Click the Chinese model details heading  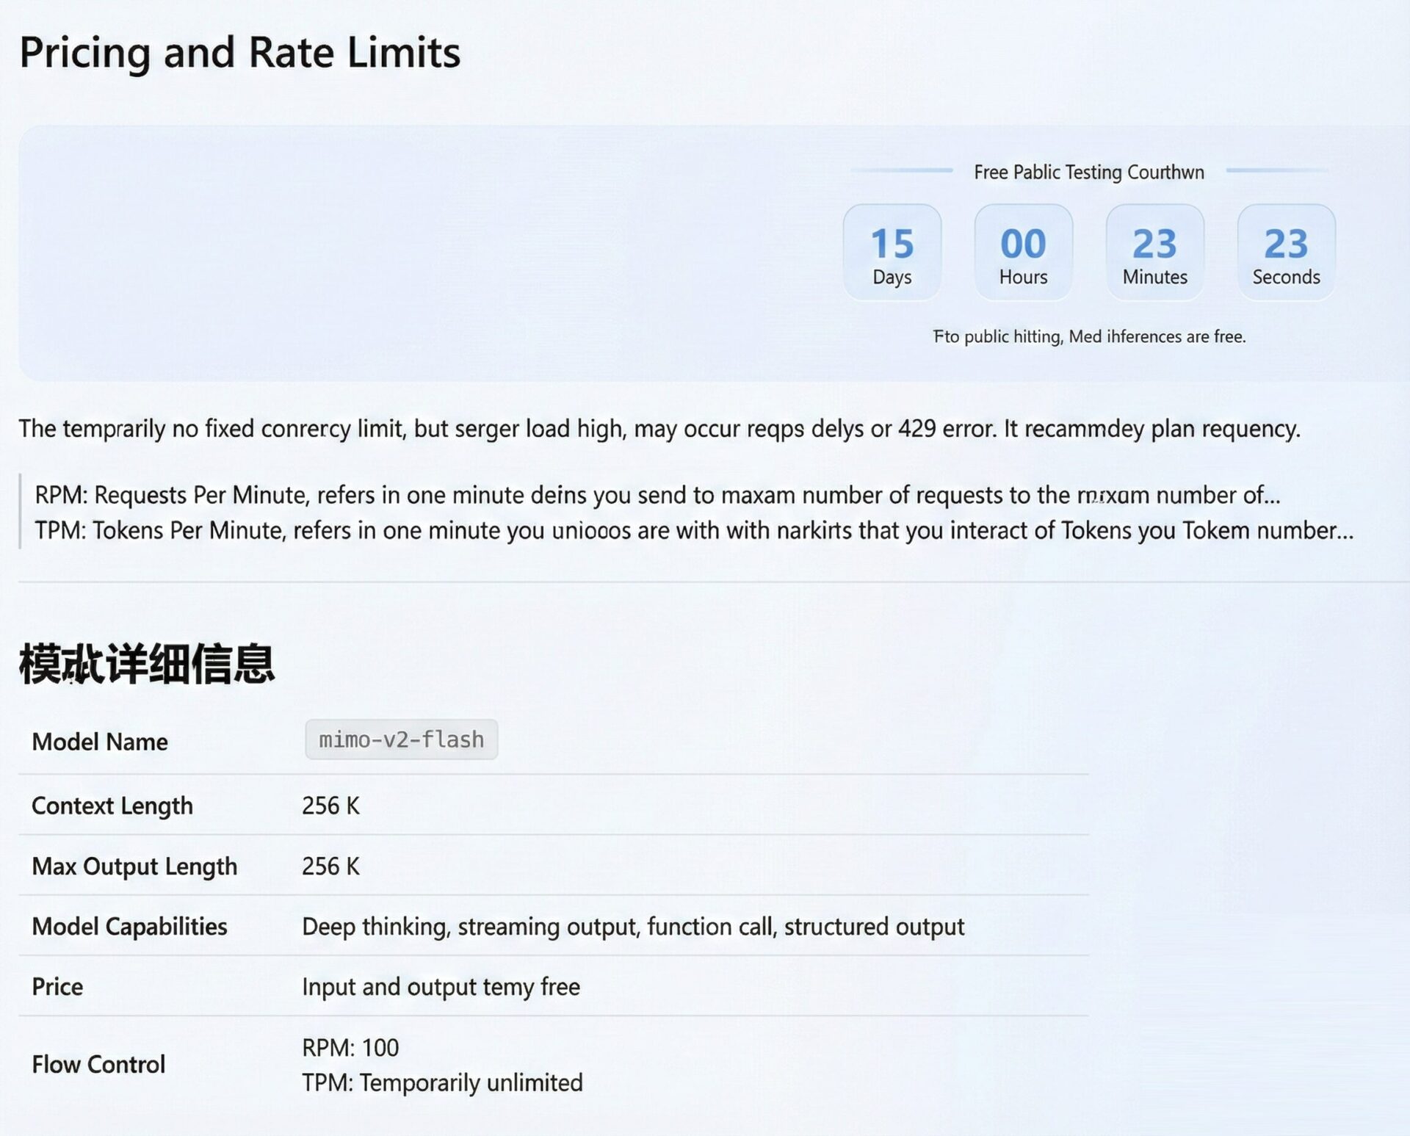click(147, 663)
